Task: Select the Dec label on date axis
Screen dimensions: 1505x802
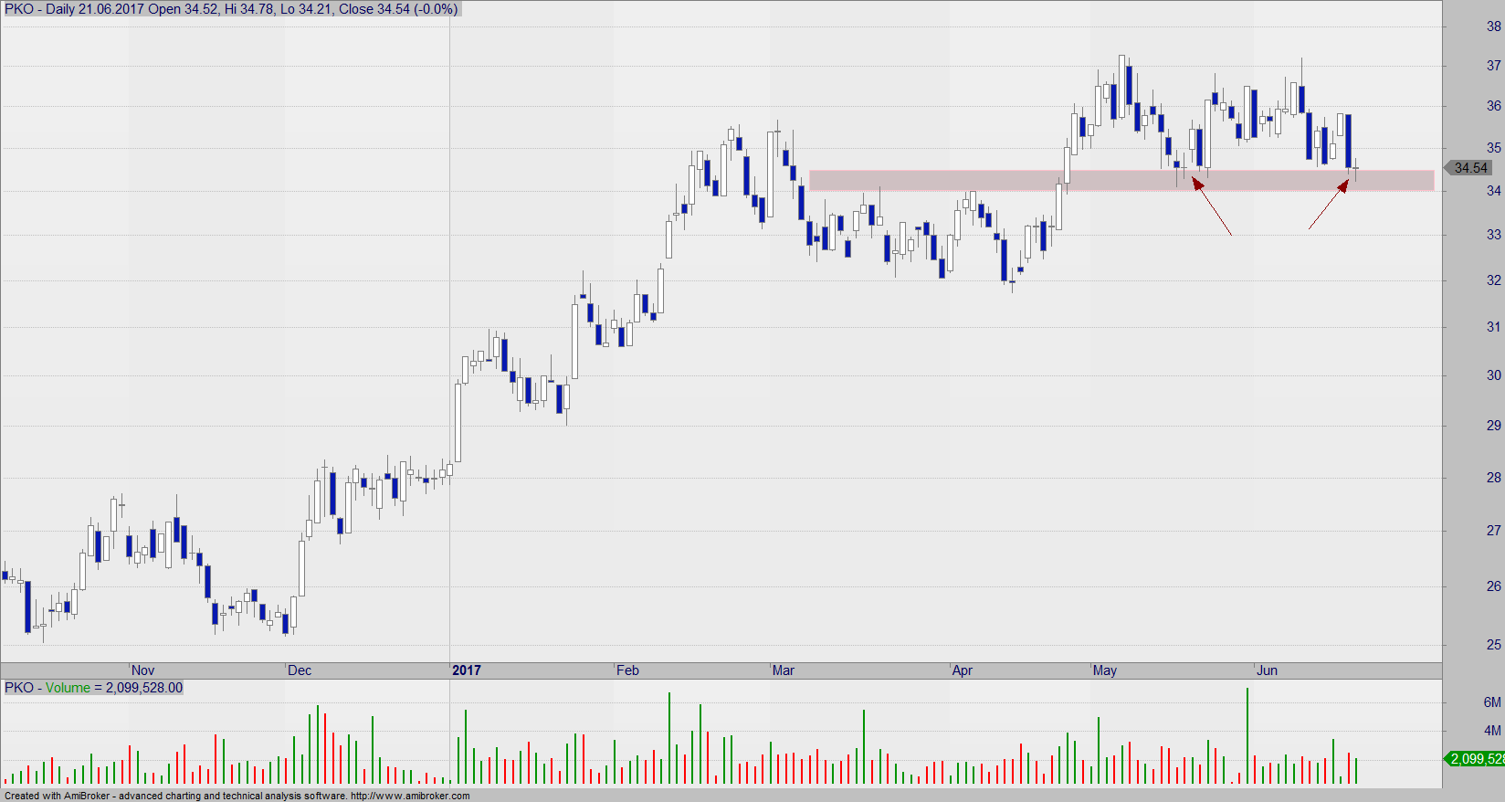Action: (x=300, y=670)
